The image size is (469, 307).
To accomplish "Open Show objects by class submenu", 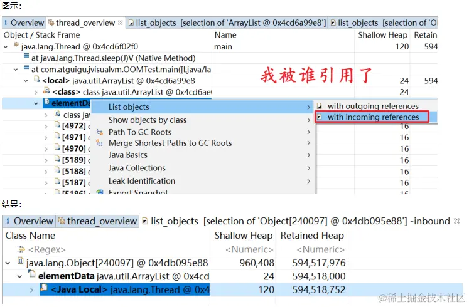I will [x=203, y=120].
